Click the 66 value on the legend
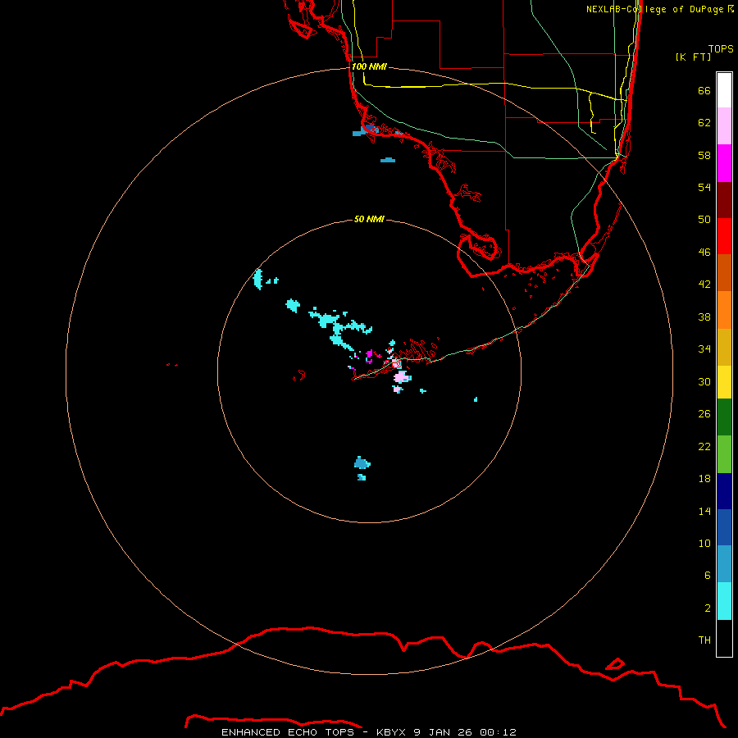 coord(704,90)
